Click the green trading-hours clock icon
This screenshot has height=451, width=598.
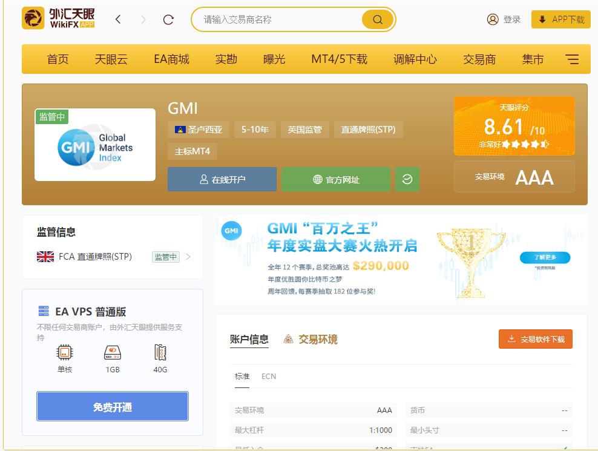point(407,179)
